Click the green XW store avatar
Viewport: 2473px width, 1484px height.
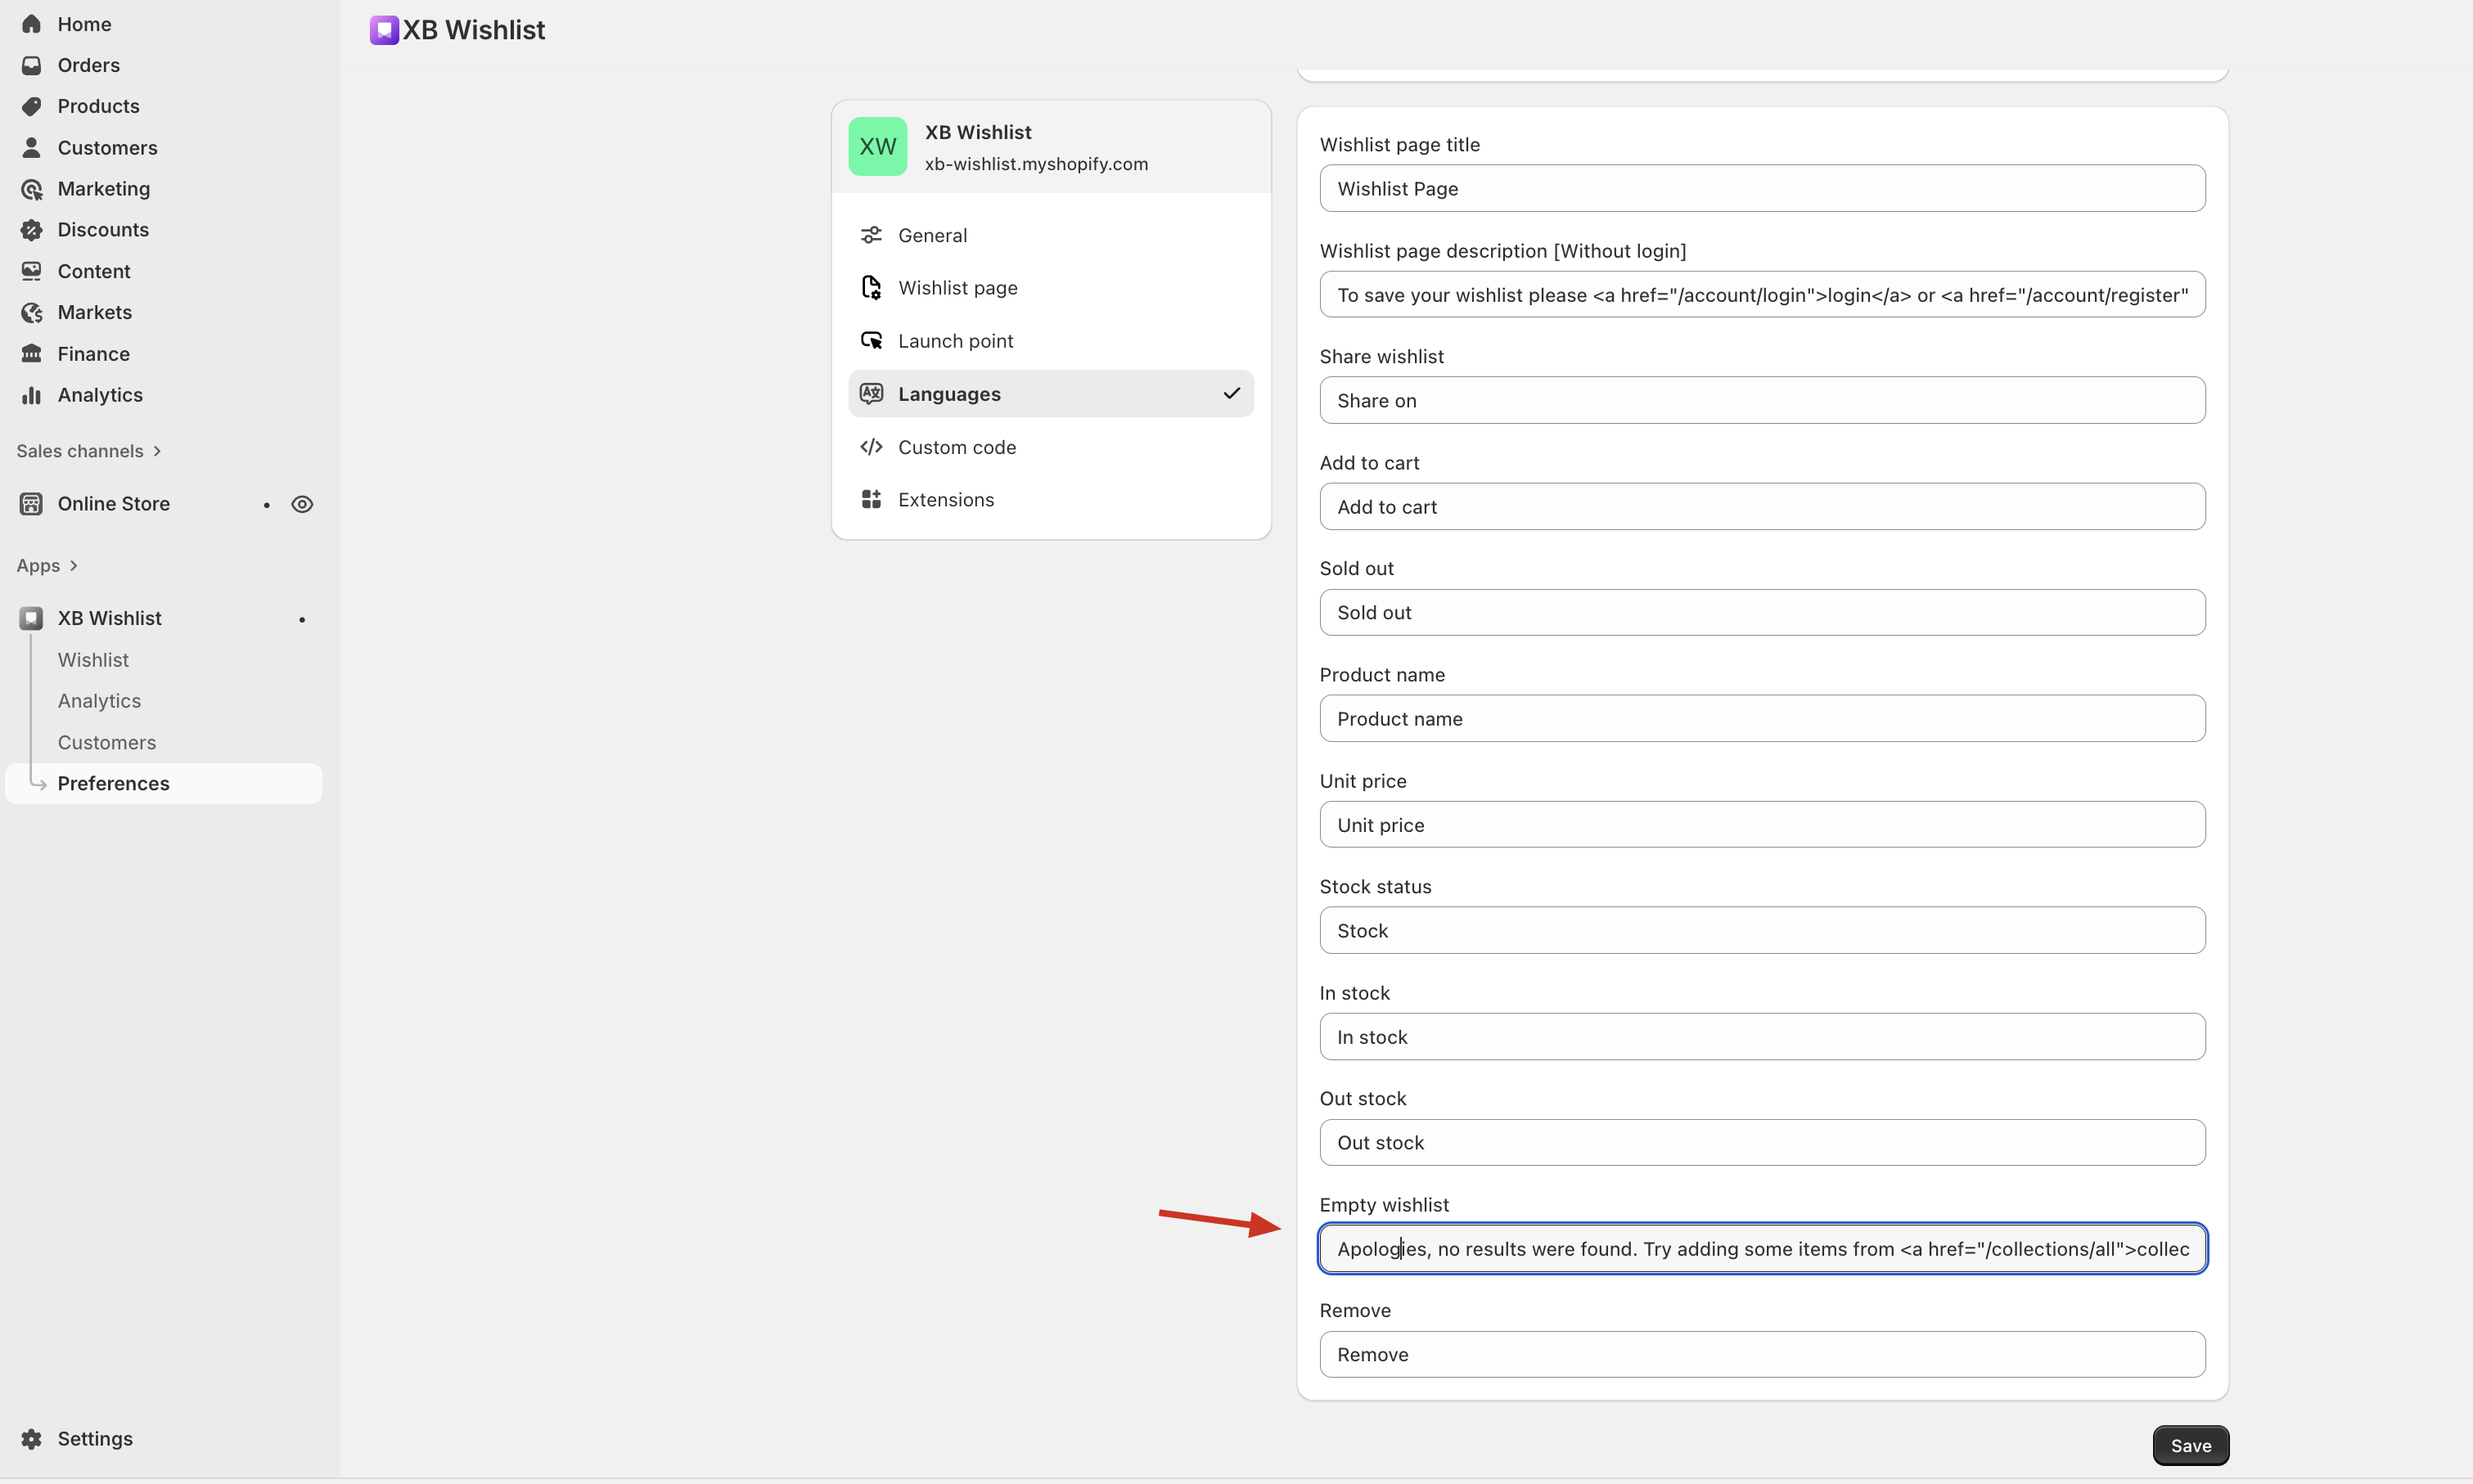click(877, 147)
